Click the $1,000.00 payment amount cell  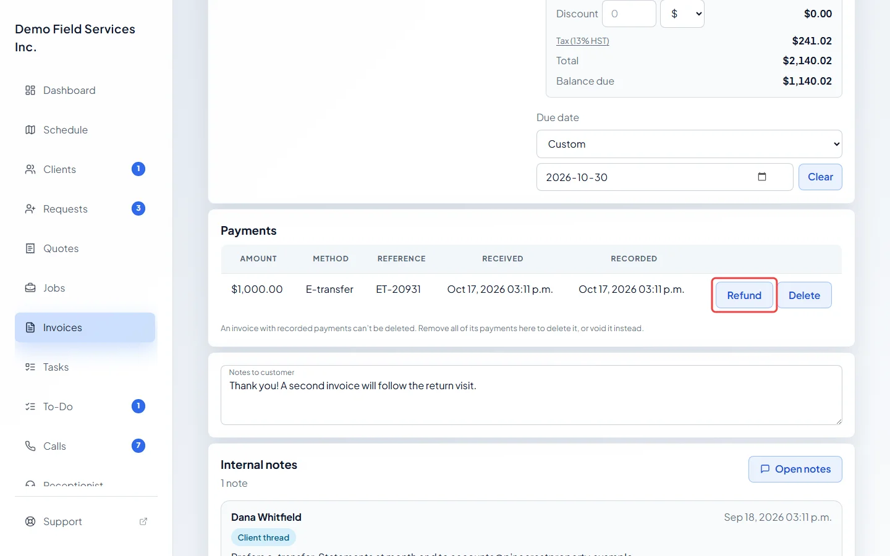[257, 289]
